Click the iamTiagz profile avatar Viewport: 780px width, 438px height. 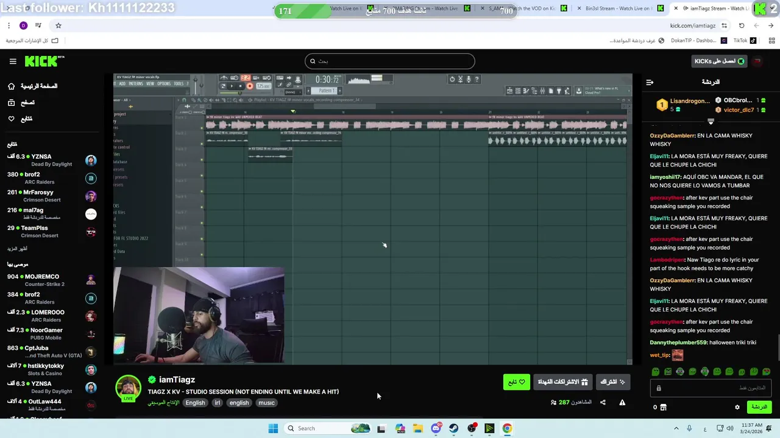click(x=128, y=388)
